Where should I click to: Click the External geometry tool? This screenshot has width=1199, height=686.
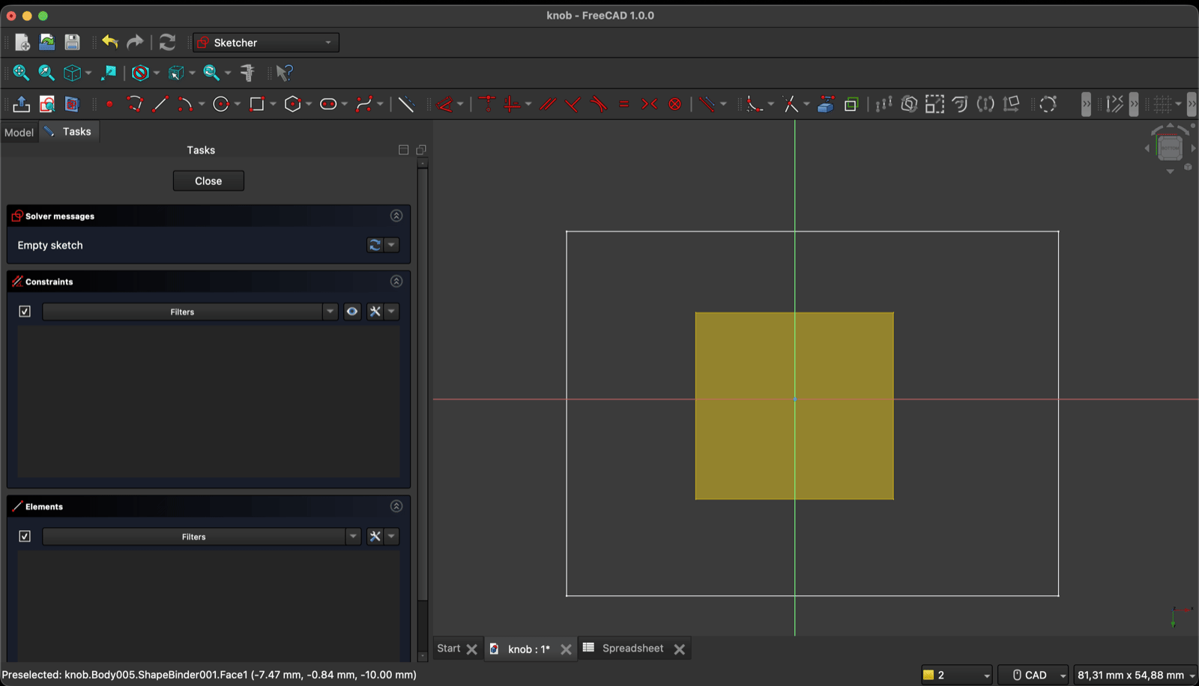[826, 104]
